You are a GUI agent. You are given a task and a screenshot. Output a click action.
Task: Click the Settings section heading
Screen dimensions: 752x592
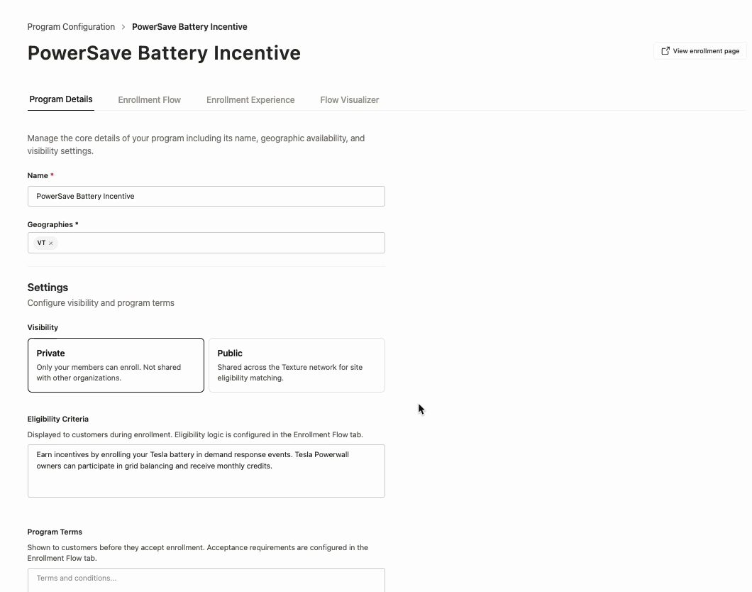pyautogui.click(x=48, y=287)
